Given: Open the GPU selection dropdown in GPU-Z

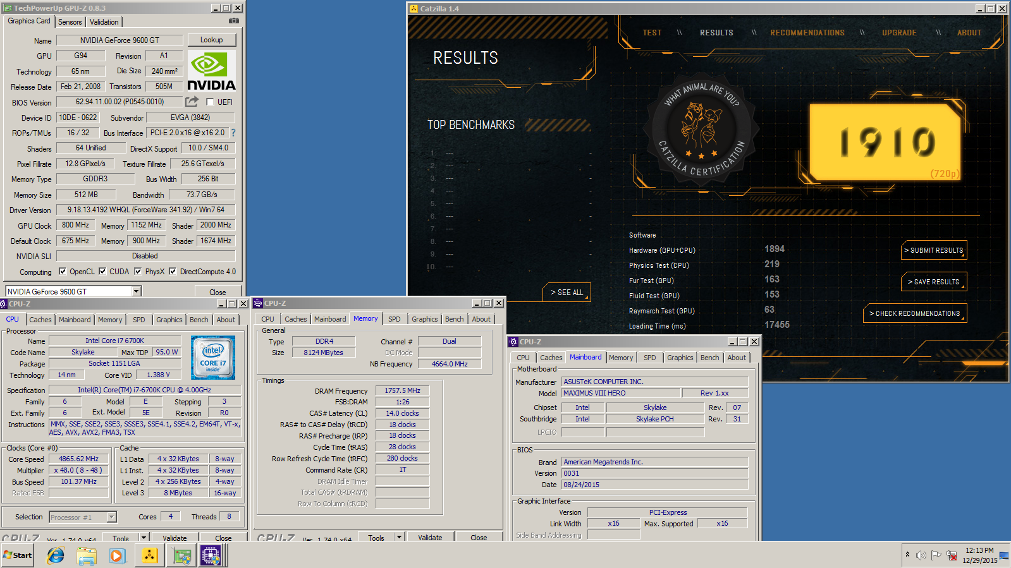Looking at the screenshot, I should point(136,291).
